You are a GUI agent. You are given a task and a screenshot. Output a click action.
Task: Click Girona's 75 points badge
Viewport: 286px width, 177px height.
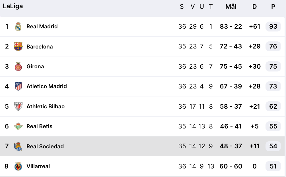pyautogui.click(x=273, y=66)
